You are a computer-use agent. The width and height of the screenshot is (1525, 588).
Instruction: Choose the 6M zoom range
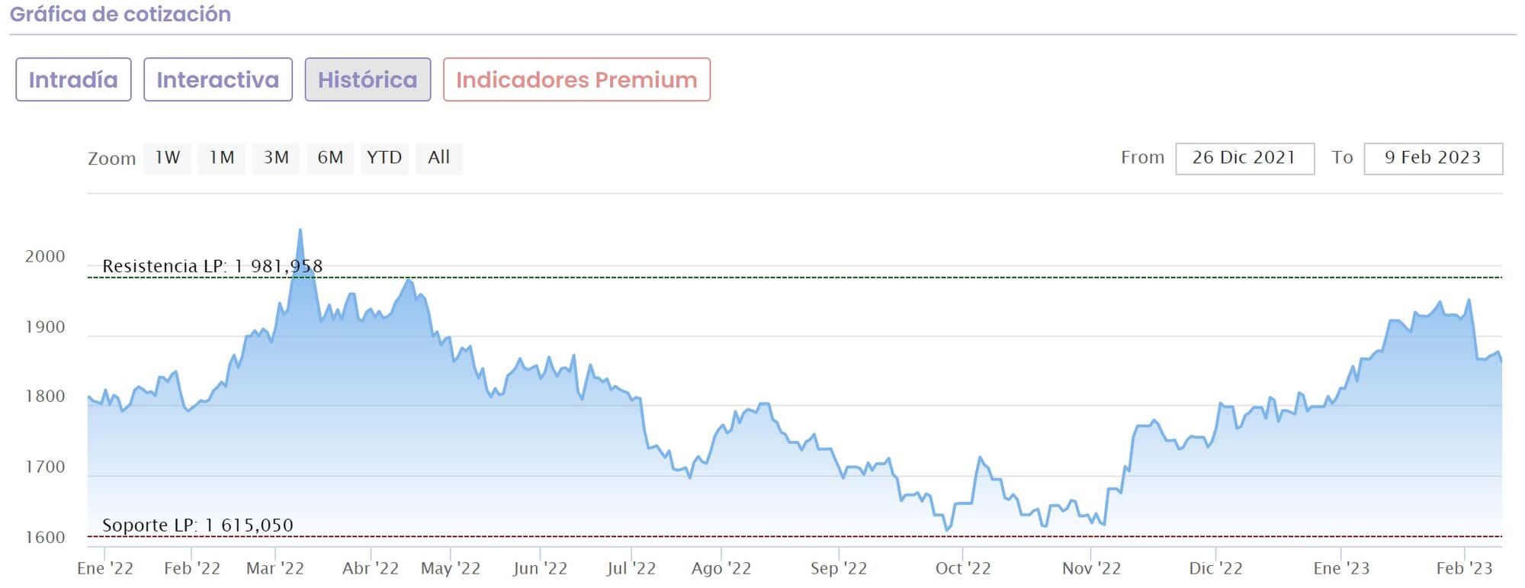point(330,158)
